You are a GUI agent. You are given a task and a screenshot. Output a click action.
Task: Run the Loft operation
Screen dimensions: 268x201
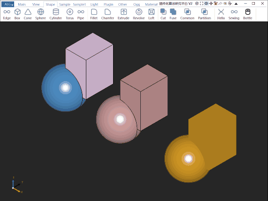151,14
